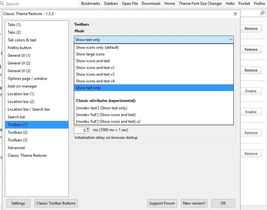Click Open File in the toolbar
This screenshot has height=210, width=267.
[x=130, y=4]
